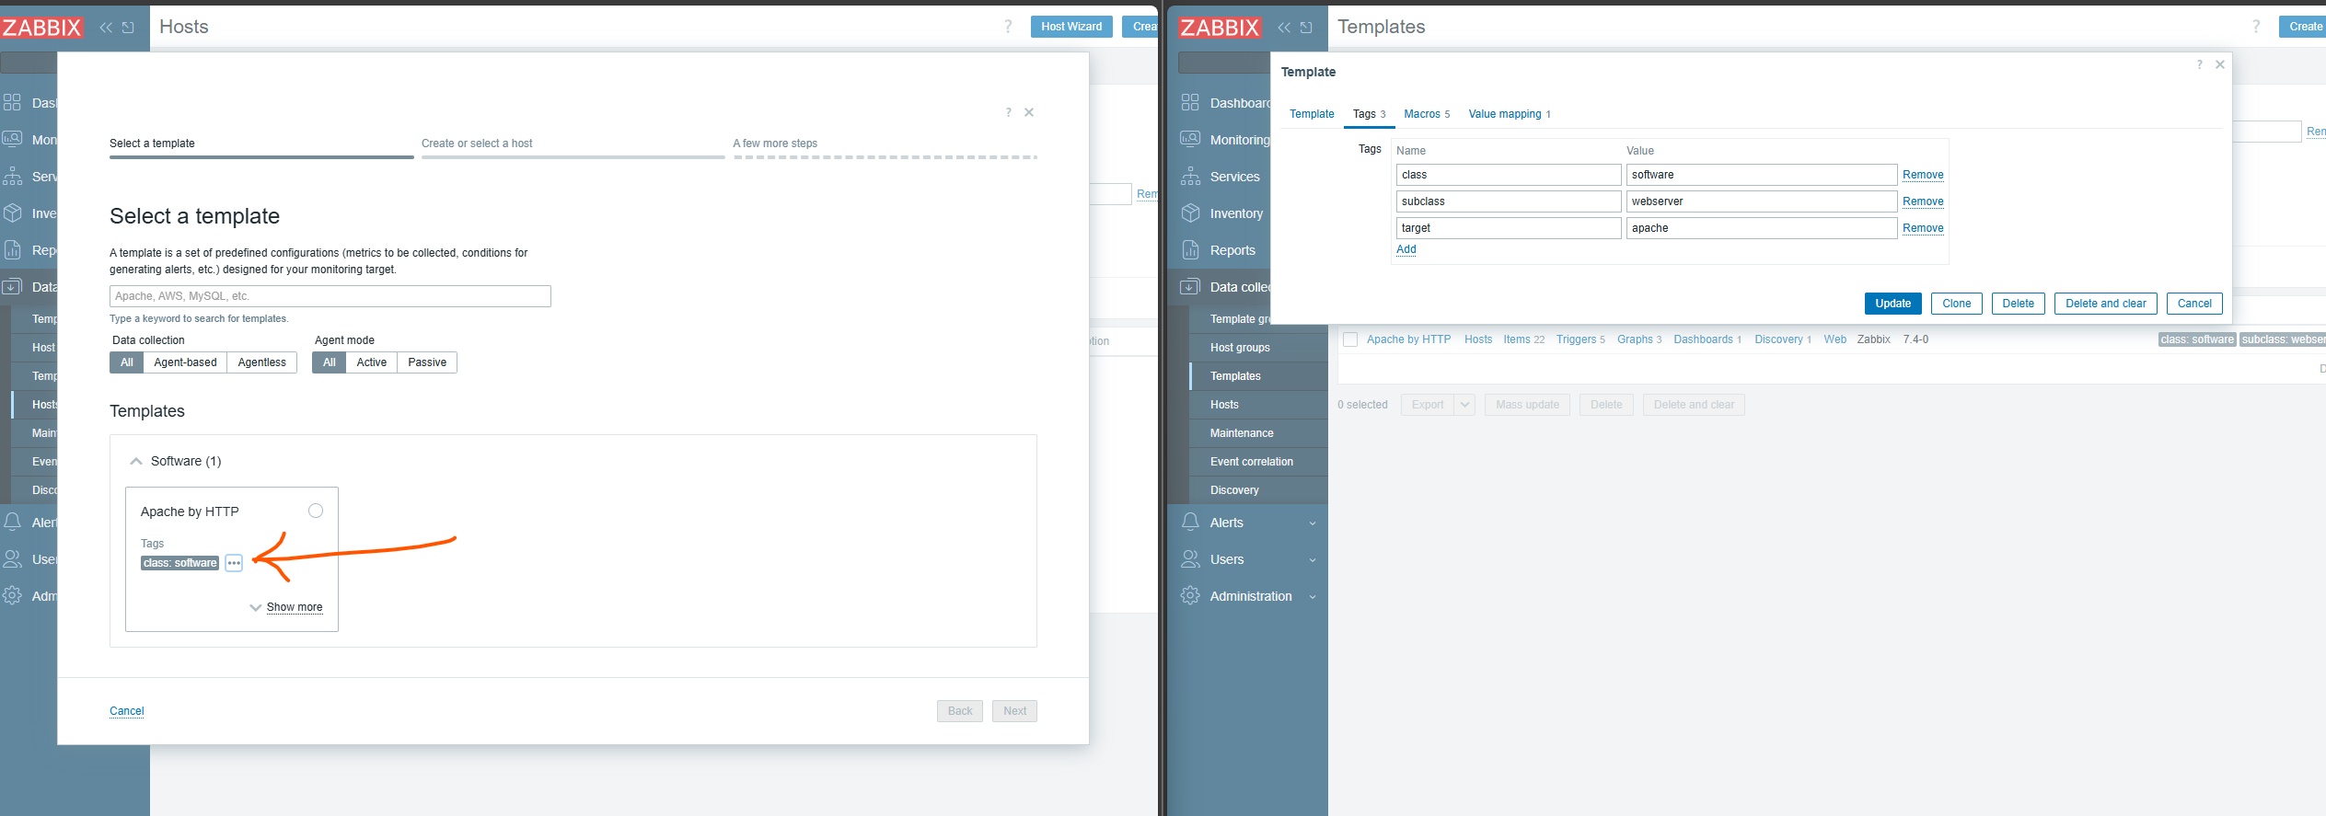Click Add link under tag rows
The width and height of the screenshot is (2326, 816).
tap(1406, 249)
